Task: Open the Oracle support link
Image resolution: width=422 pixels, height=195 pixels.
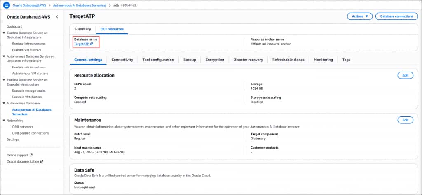Action: click(x=17, y=155)
